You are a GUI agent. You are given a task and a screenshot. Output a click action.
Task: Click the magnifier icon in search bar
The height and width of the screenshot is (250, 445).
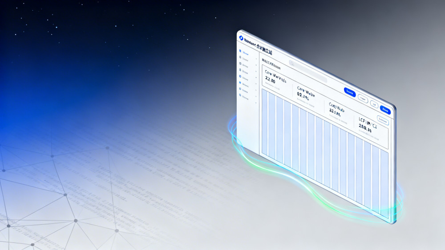292,64
